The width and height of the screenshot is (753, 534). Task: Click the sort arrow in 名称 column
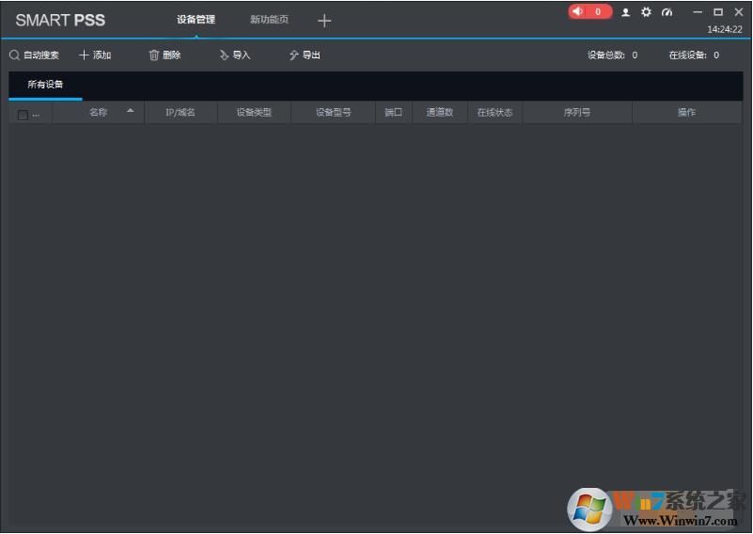(130, 111)
